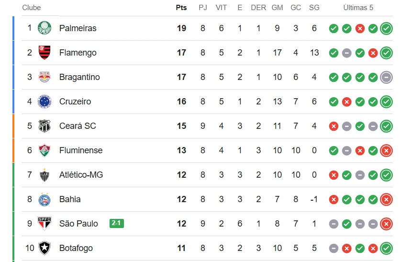
Task: Click Bragantino's most recent draw result icon
Action: (x=386, y=78)
